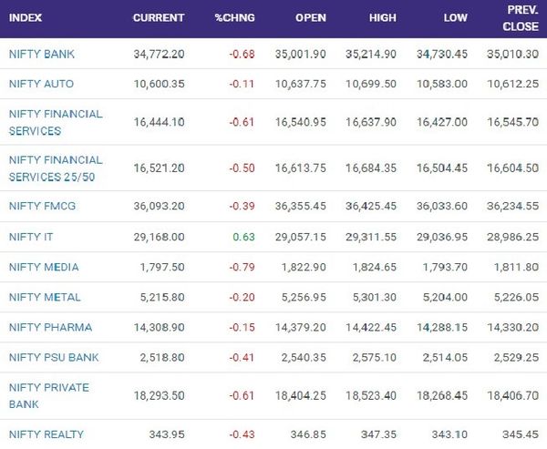Open NIFTY FINANCIAL SERVICES 25/50 link
Screen dimensions: 547x449
click(56, 168)
